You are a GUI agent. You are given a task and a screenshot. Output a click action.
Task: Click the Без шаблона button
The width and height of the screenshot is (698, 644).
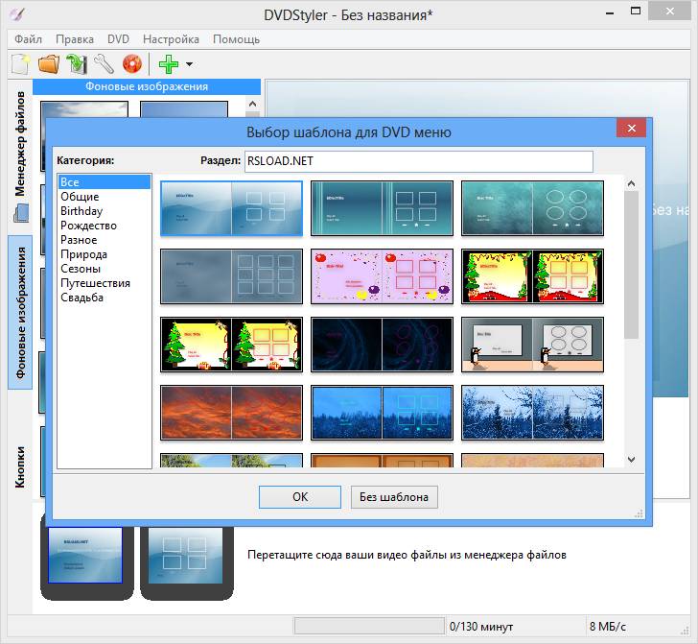coord(394,497)
